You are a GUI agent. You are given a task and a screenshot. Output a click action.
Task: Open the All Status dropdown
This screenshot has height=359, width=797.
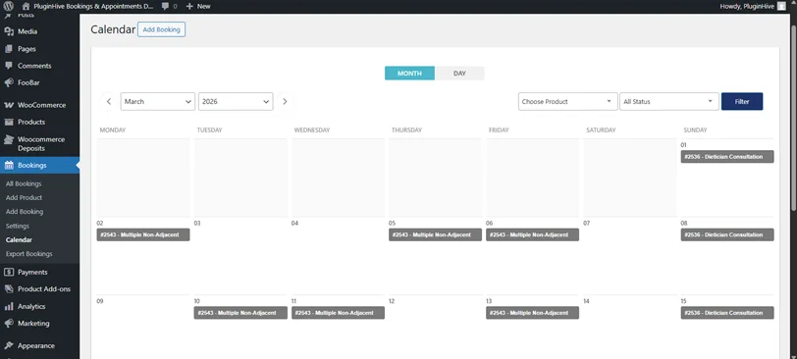669,102
